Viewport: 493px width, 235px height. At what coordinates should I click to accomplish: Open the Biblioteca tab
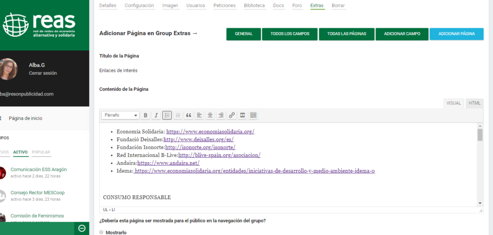point(254,6)
